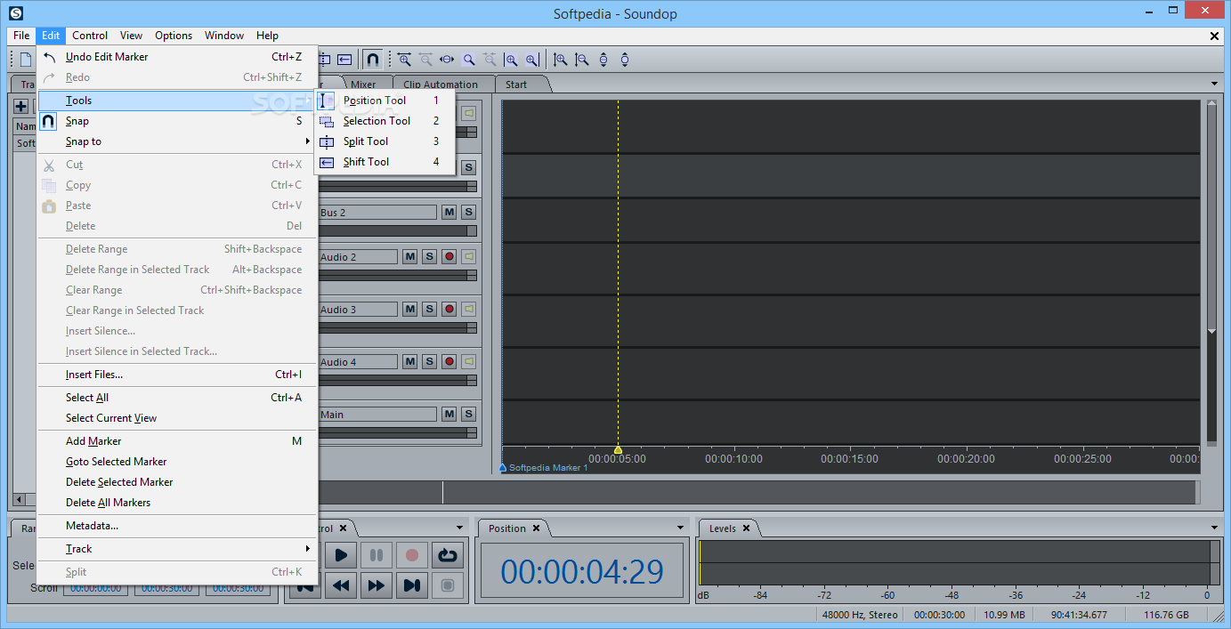Choose Select All
The height and width of the screenshot is (629, 1231).
pyautogui.click(x=177, y=398)
